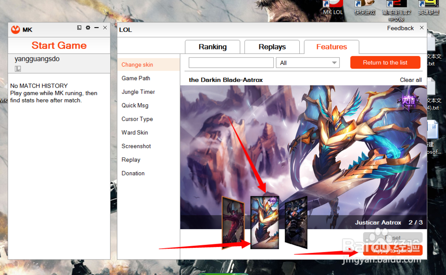Click the Start Game button
This screenshot has width=446, height=275.
pos(59,45)
